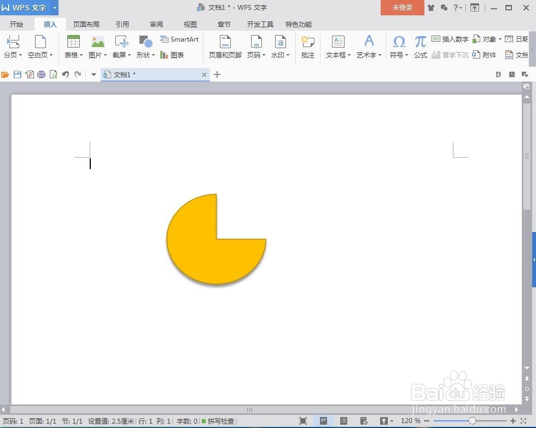Click the zoom slider handle
Image resolution: width=536 pixels, height=428 pixels.
coord(472,421)
